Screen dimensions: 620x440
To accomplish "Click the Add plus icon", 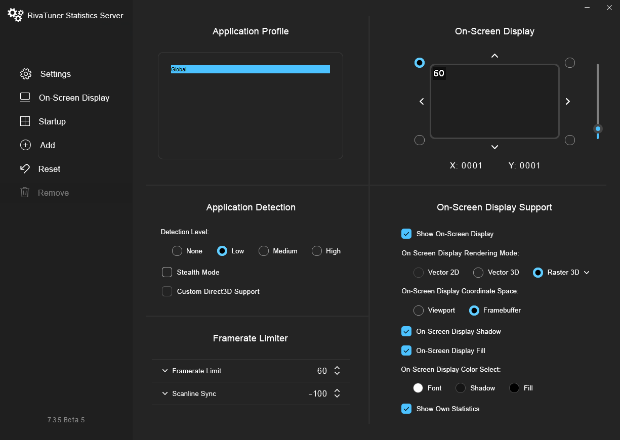I will (x=26, y=145).
